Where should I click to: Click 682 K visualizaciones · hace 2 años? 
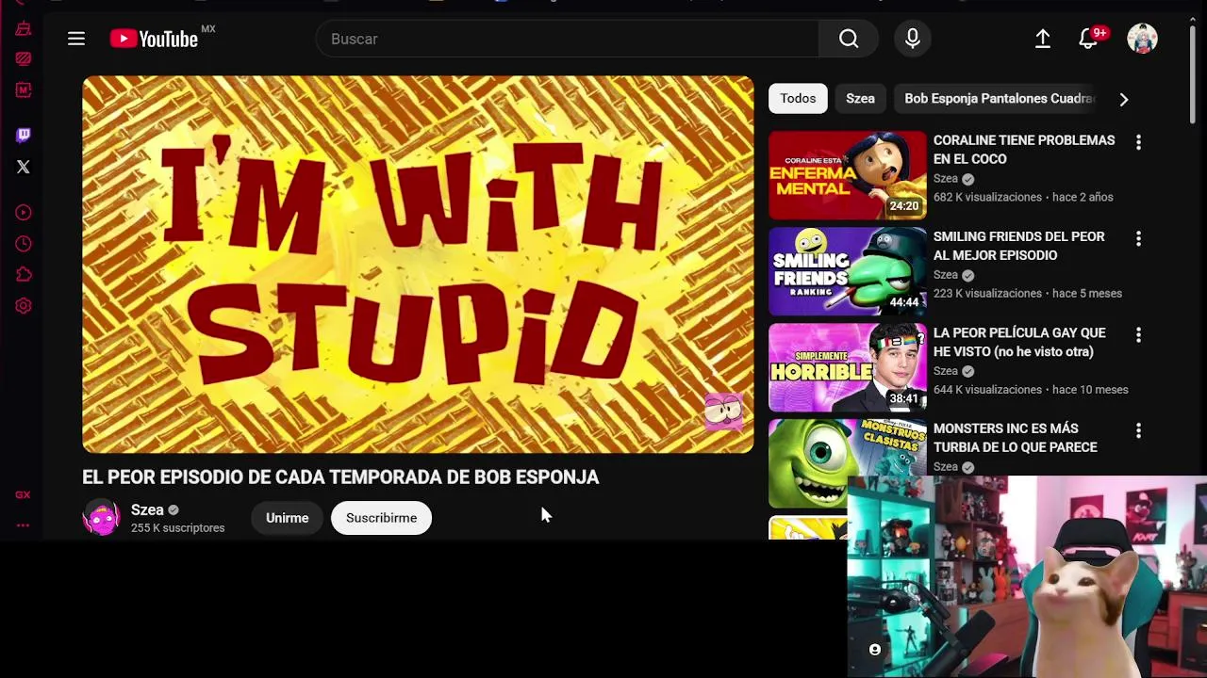point(1023,197)
